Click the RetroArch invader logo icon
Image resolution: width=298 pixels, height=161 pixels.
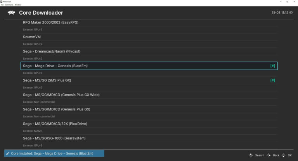11,13
